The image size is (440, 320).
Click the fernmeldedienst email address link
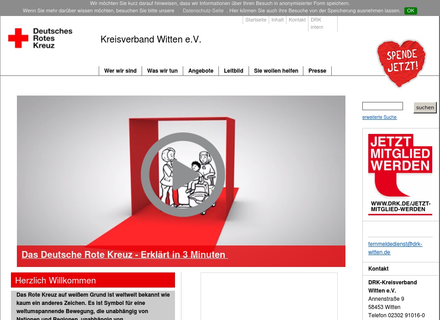[395, 248]
